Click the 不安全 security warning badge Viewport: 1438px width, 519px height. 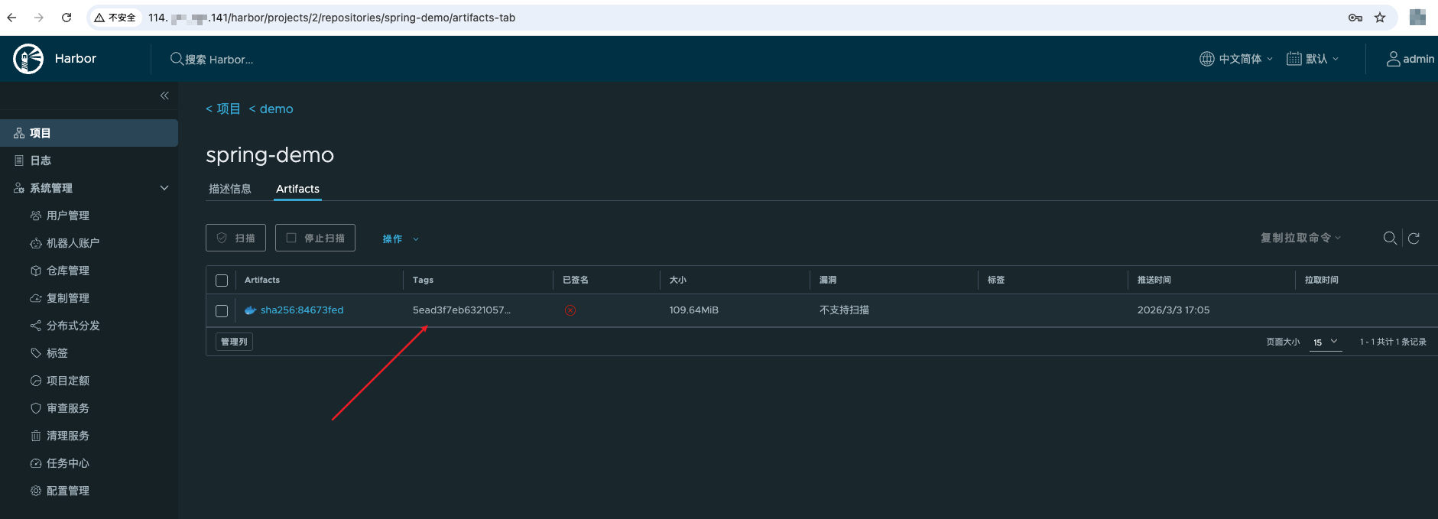(x=116, y=18)
